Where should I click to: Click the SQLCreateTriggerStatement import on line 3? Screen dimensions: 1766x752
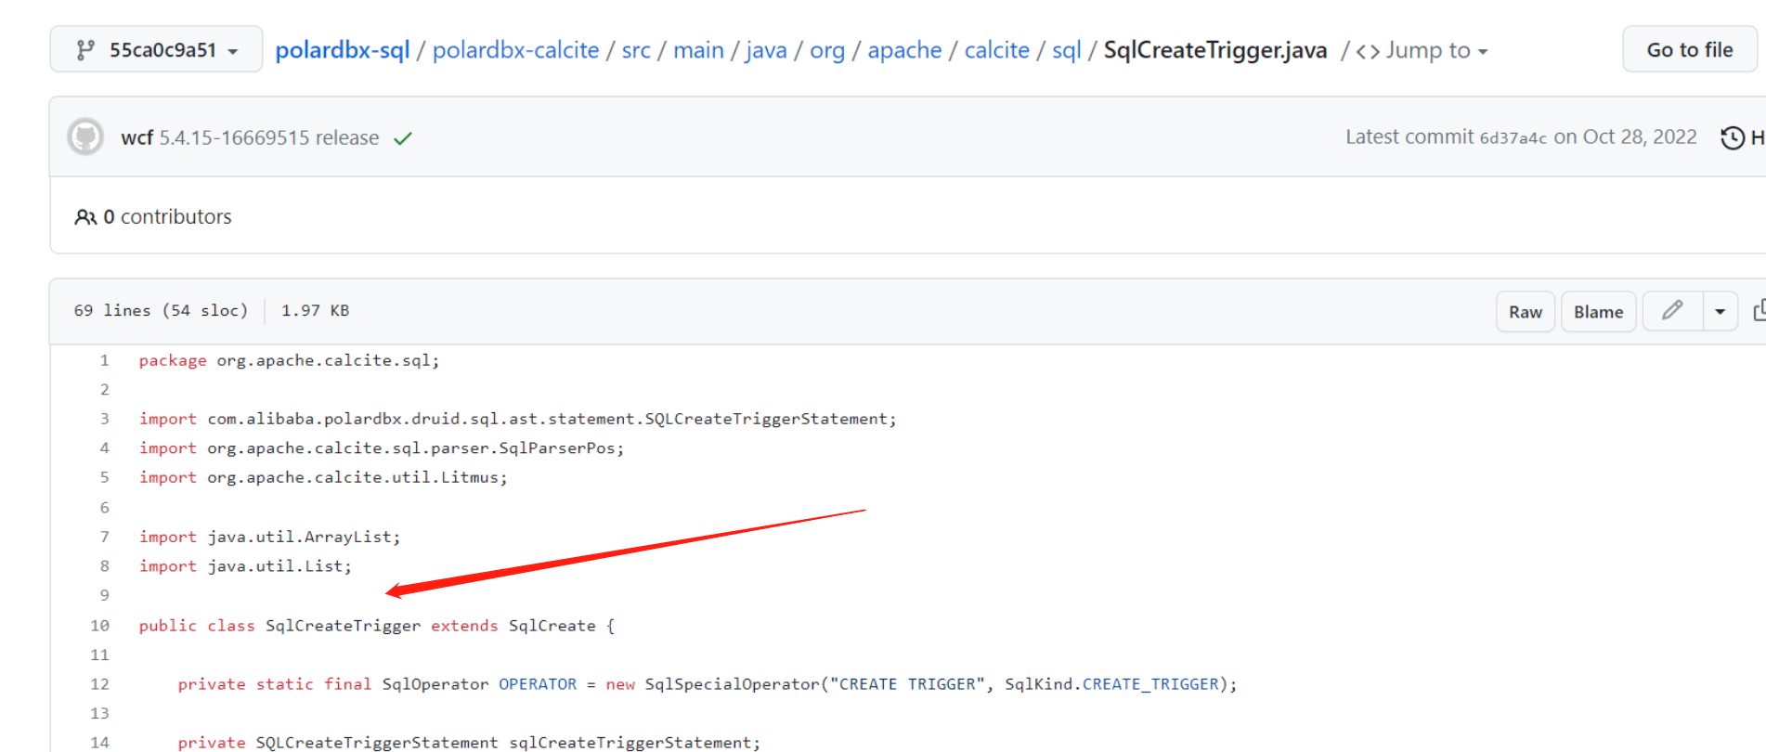[766, 419]
